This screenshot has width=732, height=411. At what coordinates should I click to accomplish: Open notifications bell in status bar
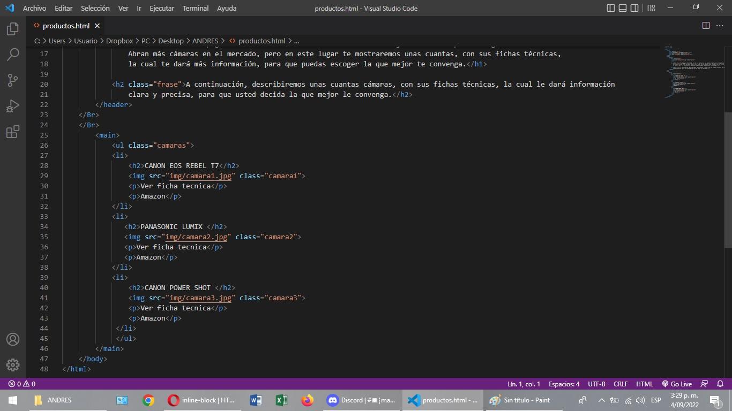(720, 384)
